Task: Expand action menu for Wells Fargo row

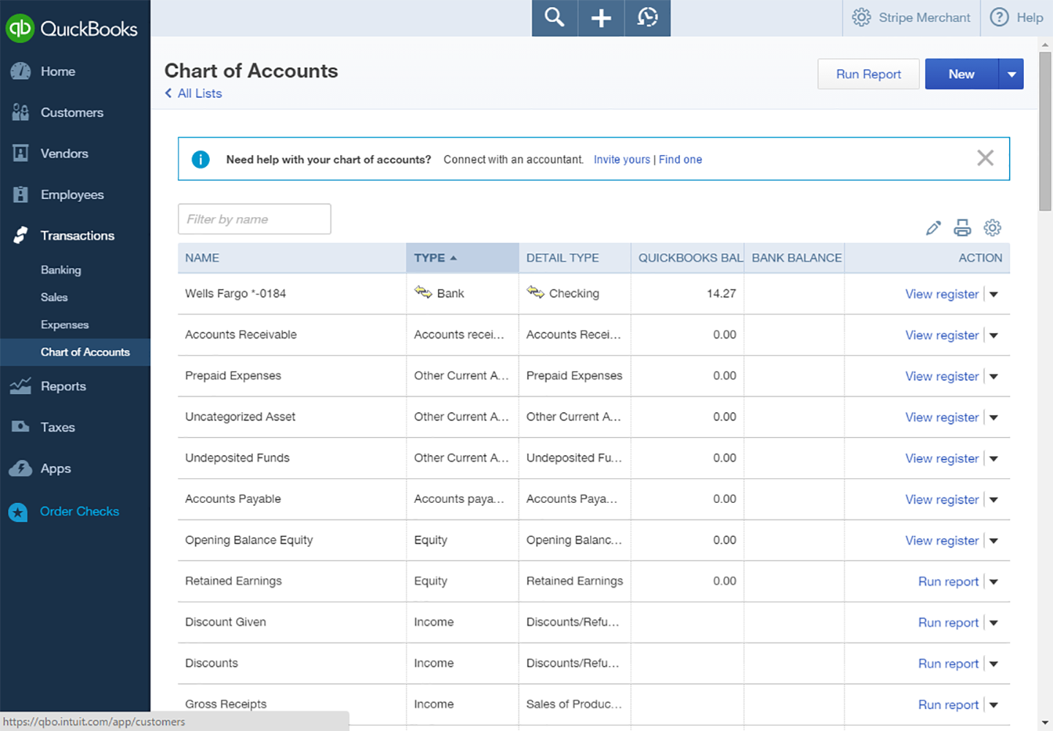Action: click(994, 295)
